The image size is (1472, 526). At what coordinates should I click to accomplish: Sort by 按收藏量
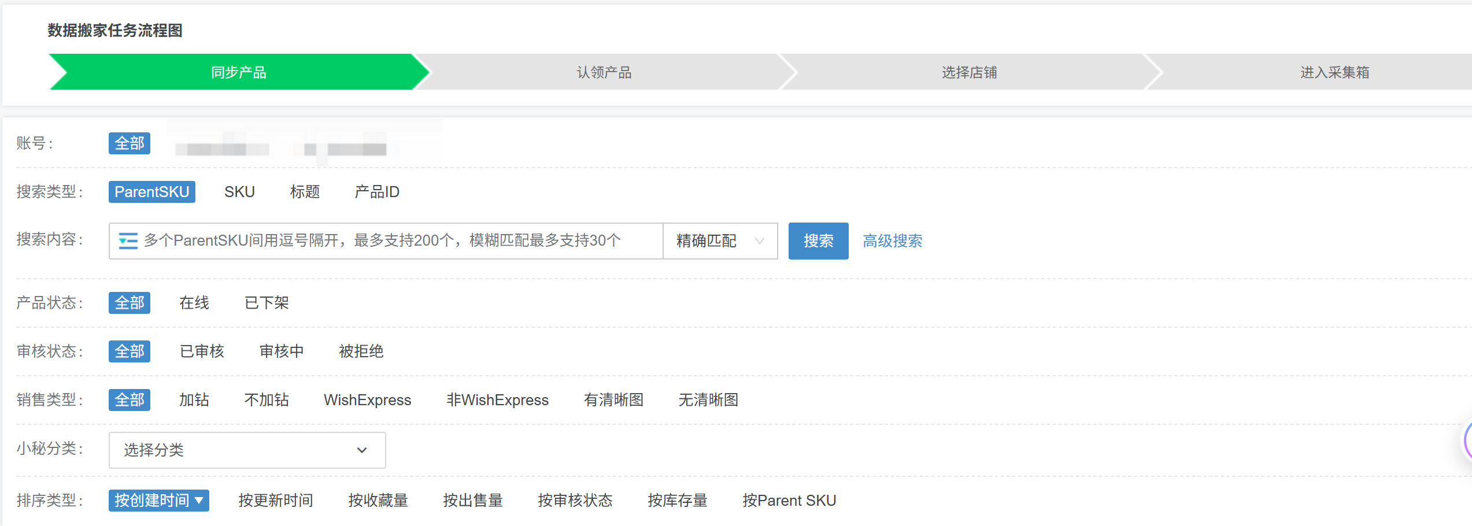pyautogui.click(x=378, y=501)
